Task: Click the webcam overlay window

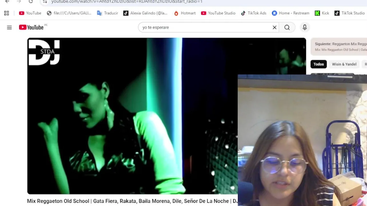Action: (302, 140)
